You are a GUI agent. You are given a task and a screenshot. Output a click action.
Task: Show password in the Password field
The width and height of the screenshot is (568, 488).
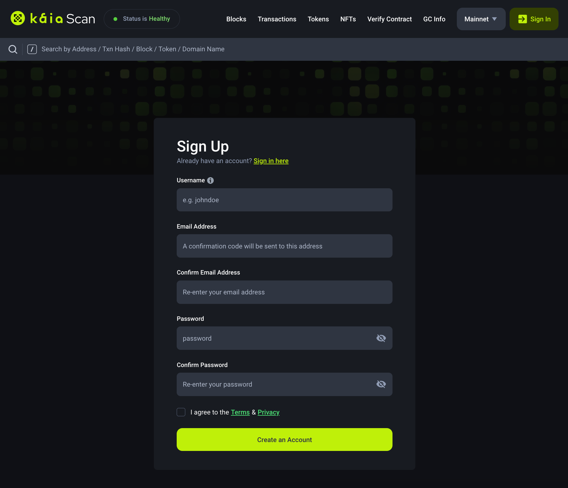tap(381, 338)
